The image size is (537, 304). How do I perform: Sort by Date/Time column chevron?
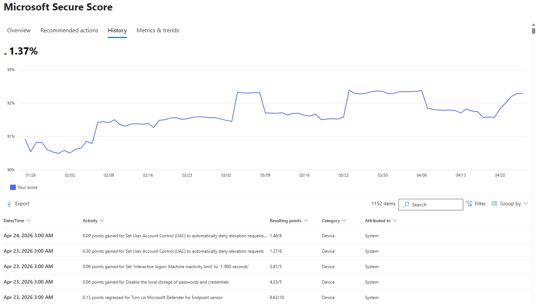click(x=29, y=220)
